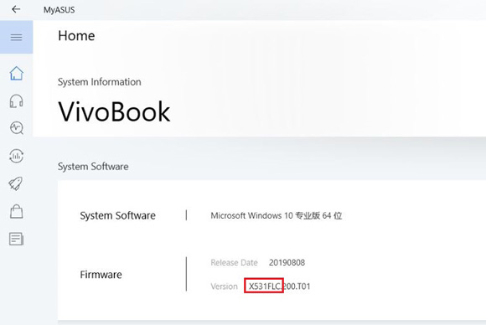The image size is (486, 325).
Task: Open the hamburger navigation menu
Action: [17, 37]
